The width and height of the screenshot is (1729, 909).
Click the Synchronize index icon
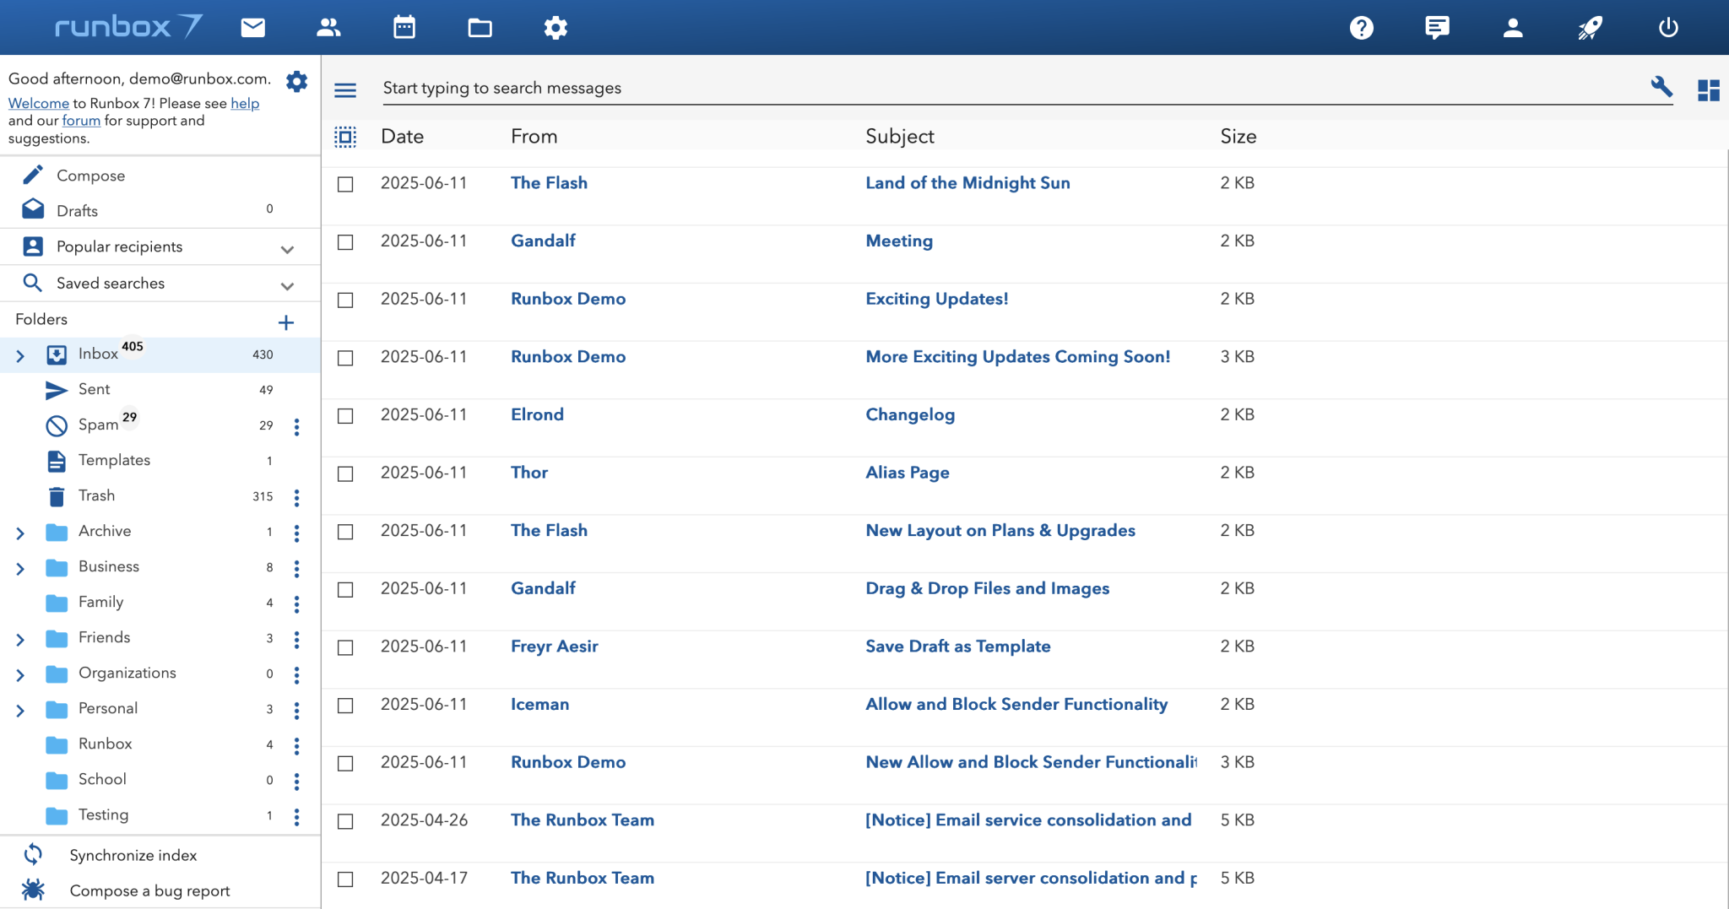(33, 854)
